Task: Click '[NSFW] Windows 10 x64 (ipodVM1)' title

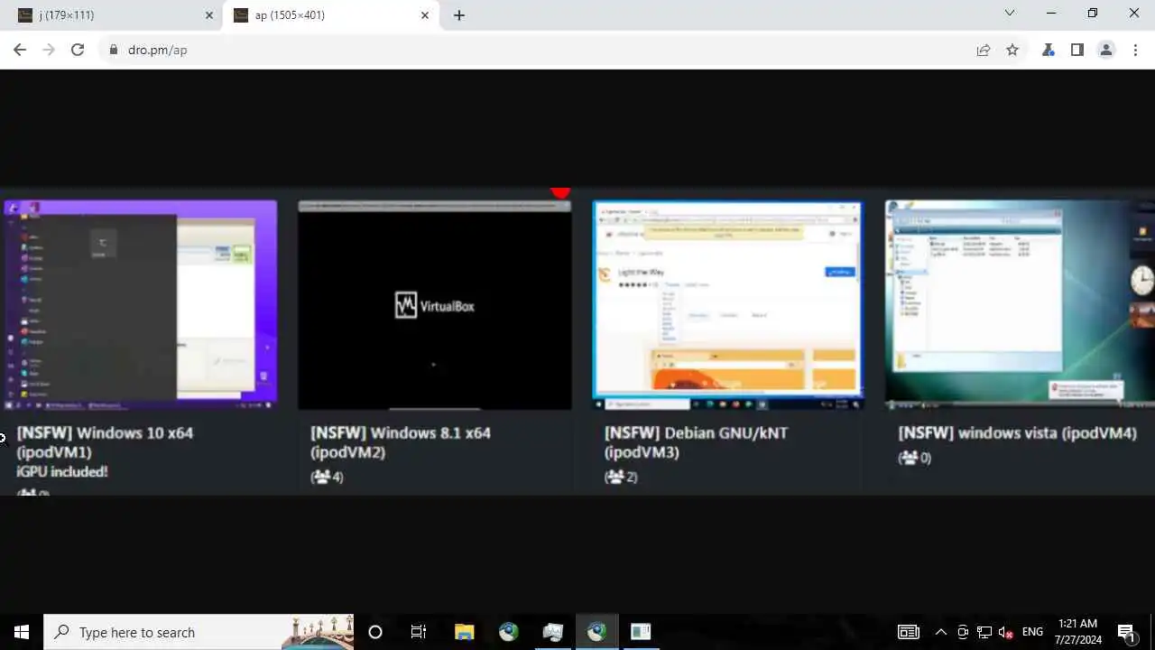Action: tap(105, 442)
